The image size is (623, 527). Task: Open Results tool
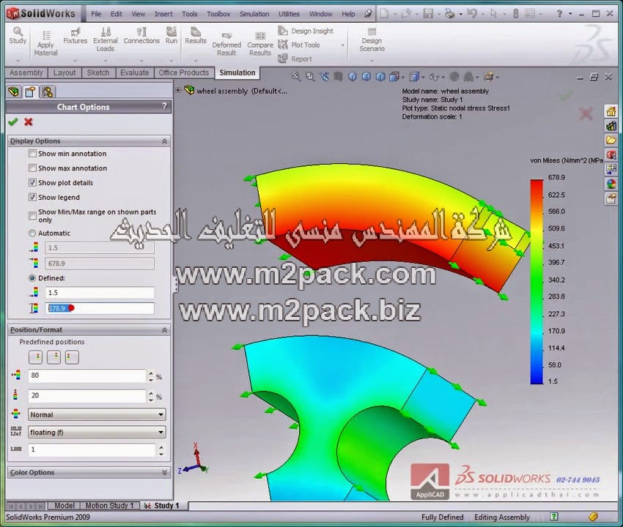pos(196,36)
